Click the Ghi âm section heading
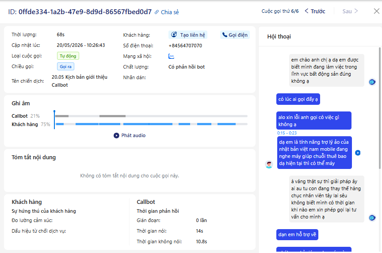 coord(21,103)
